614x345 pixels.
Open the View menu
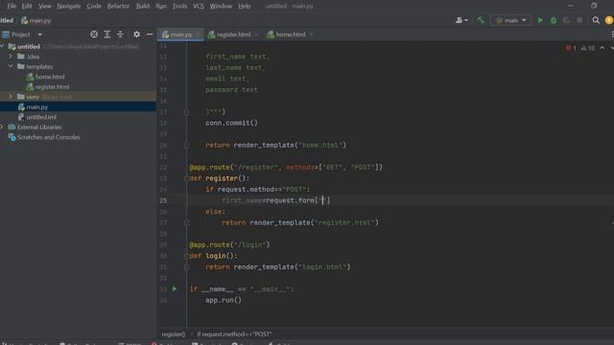[44, 6]
